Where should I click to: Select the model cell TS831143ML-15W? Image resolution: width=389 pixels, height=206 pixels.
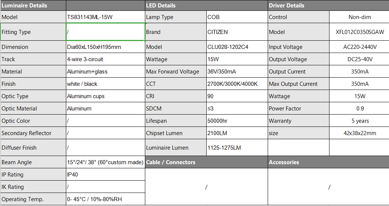(106, 17)
